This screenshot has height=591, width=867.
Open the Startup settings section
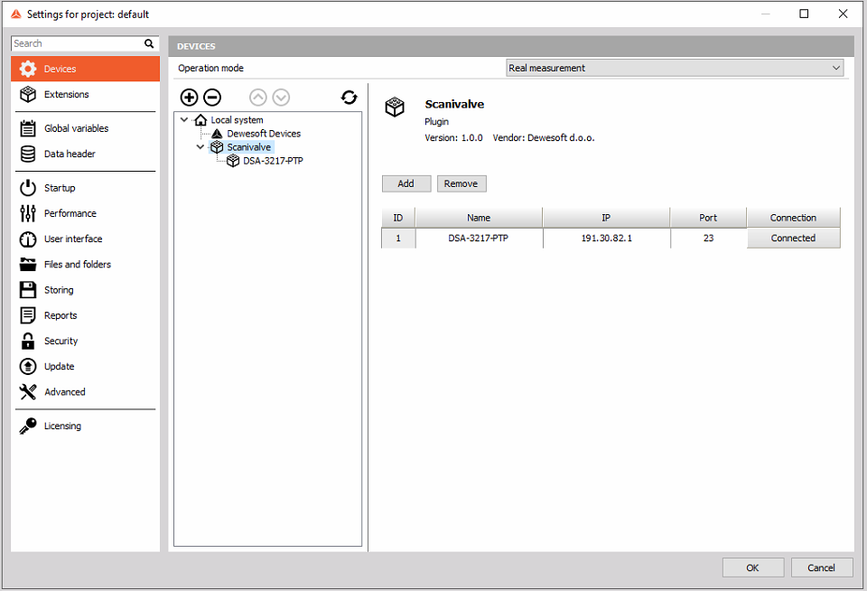85,188
